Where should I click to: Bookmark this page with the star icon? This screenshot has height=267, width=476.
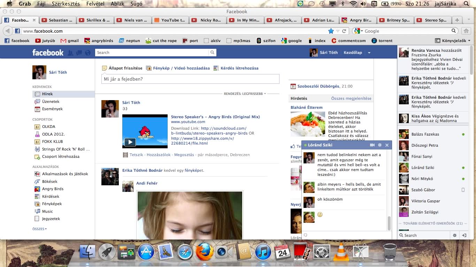[331, 31]
